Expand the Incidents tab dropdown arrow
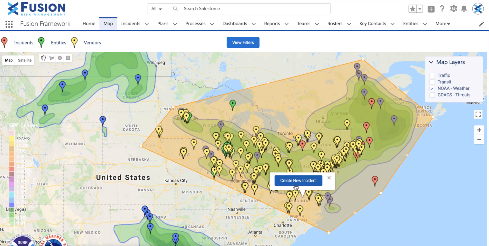Image resolution: width=489 pixels, height=246 pixels. pyautogui.click(x=147, y=24)
